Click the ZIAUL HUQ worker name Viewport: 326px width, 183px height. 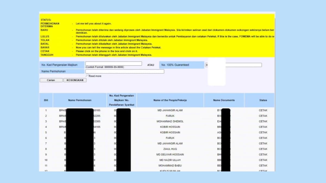170,149
